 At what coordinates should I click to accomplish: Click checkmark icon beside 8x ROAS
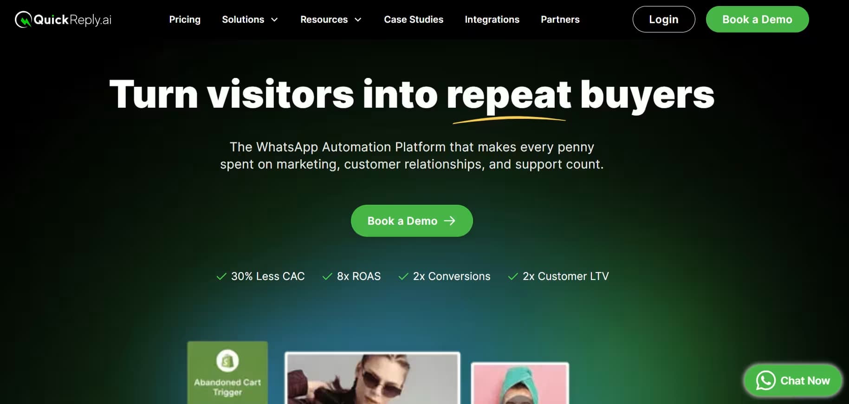pos(327,276)
